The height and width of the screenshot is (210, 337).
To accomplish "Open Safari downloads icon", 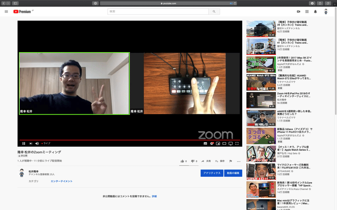I will 312,3.
